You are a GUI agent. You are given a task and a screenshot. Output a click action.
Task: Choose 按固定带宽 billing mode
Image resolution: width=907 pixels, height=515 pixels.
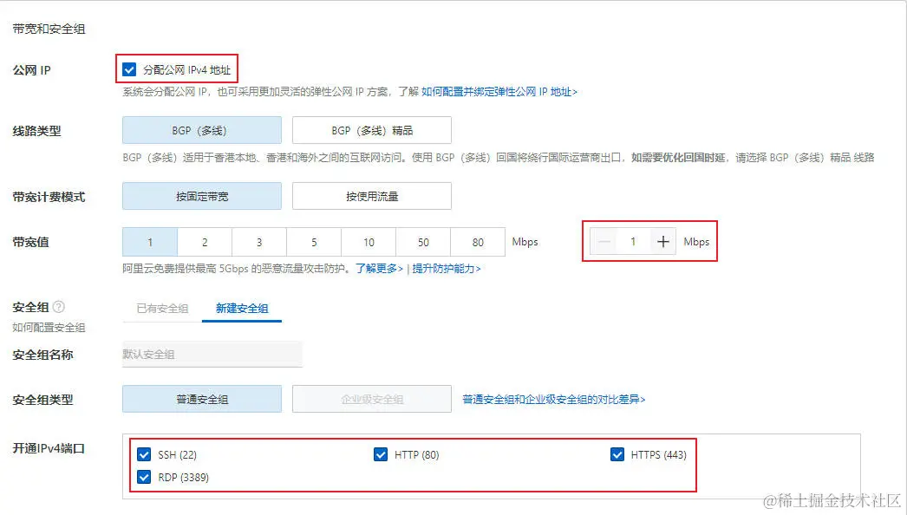point(201,195)
